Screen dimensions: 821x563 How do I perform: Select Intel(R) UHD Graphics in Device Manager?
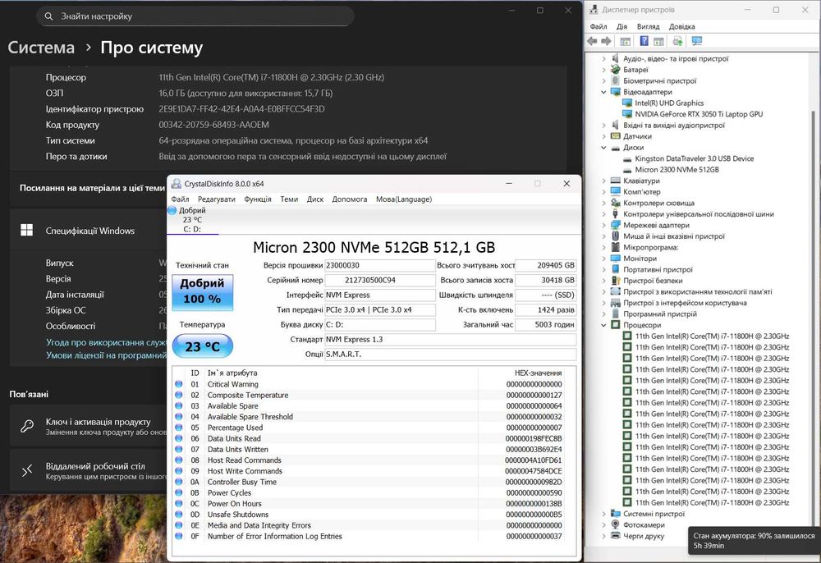click(669, 103)
